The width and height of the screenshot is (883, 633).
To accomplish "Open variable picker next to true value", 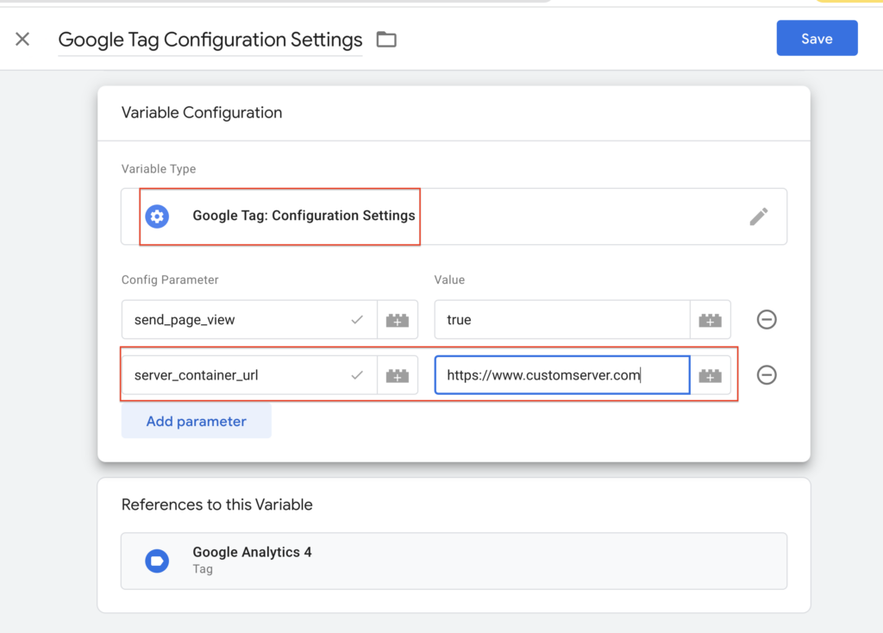I will [x=710, y=320].
